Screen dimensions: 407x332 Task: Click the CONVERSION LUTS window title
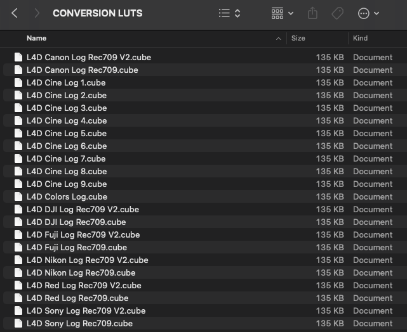pyautogui.click(x=98, y=13)
